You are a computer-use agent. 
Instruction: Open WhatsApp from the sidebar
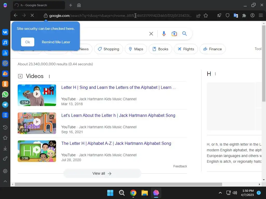[x=5, y=94]
